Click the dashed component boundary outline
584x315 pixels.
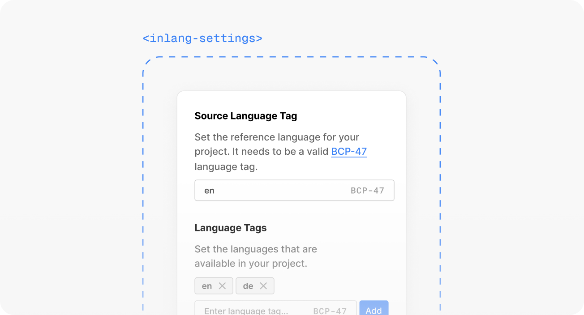pyautogui.click(x=291, y=57)
